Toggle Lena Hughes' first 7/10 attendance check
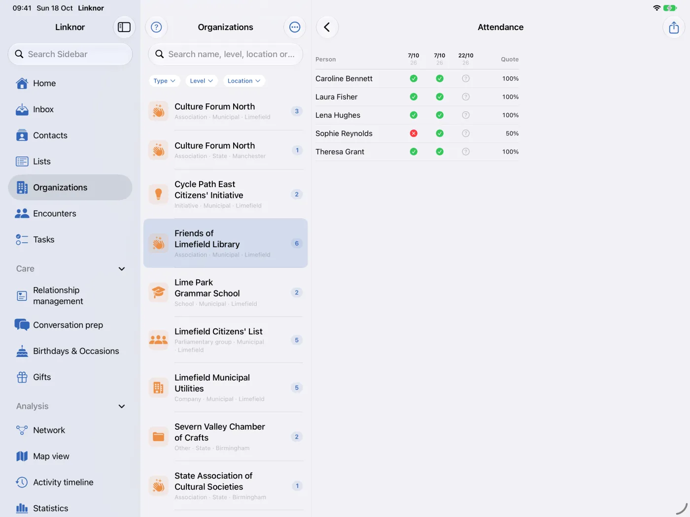The height and width of the screenshot is (517, 690). [x=414, y=115]
